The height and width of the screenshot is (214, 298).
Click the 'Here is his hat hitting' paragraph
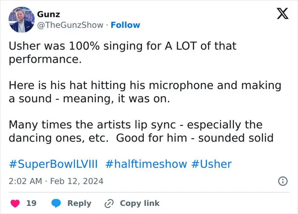145,92
